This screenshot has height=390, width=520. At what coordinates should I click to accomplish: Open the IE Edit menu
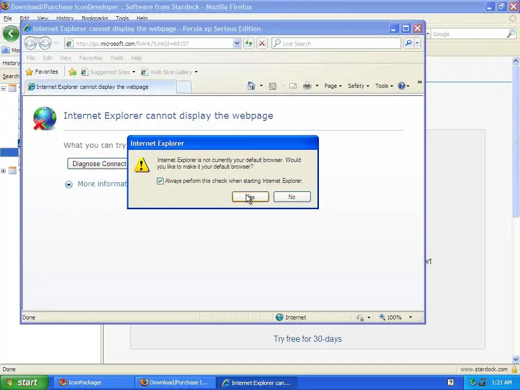point(47,58)
